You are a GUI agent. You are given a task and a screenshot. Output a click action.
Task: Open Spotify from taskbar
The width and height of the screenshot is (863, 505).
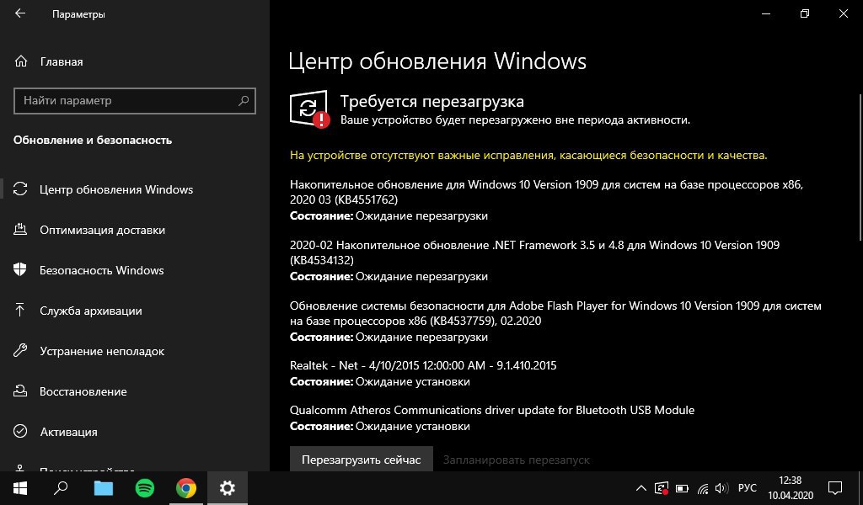(x=145, y=488)
